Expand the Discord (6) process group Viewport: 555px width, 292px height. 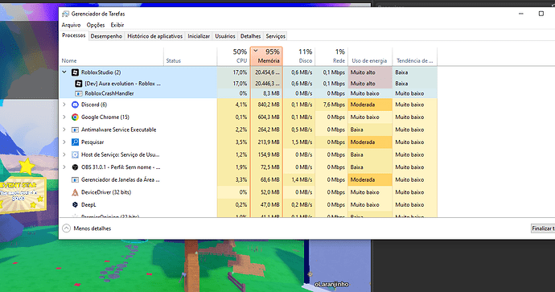[x=64, y=105]
